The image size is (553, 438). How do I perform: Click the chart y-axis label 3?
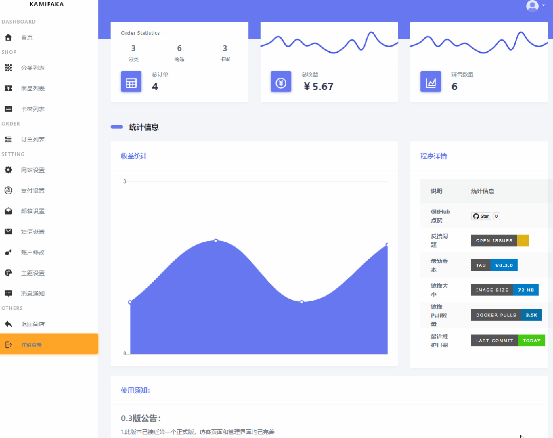(x=124, y=181)
